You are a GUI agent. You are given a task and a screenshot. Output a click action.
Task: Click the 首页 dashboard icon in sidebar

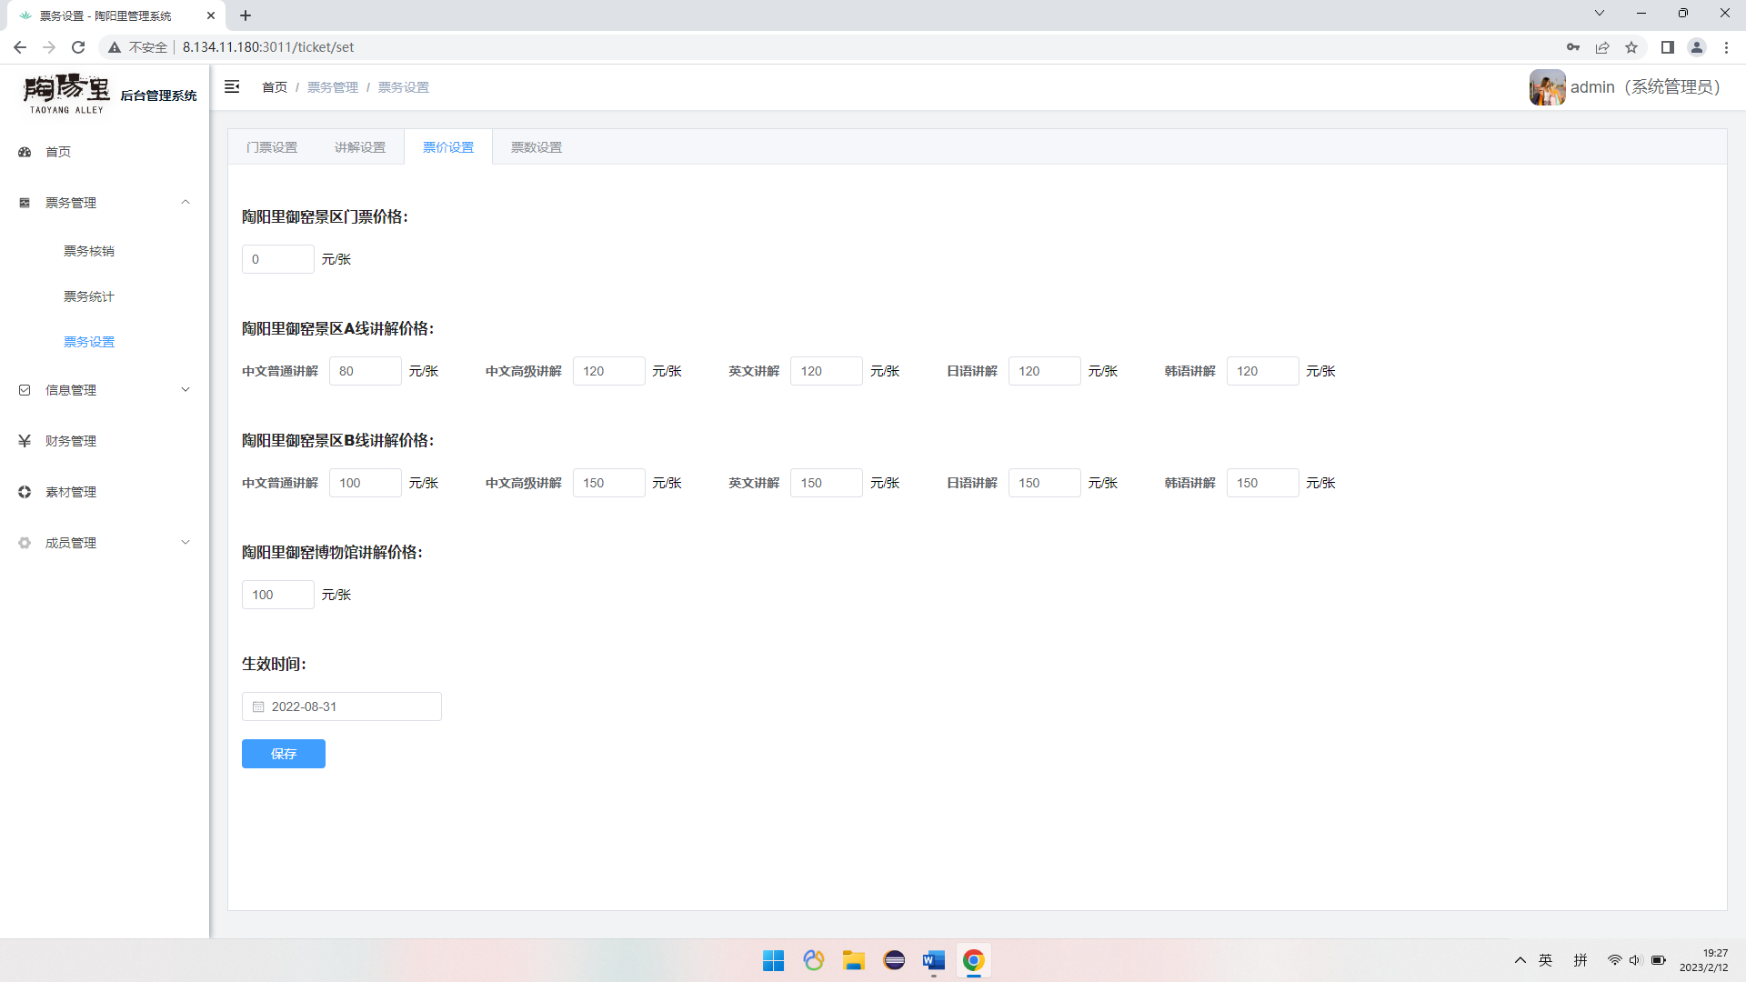[x=25, y=152]
